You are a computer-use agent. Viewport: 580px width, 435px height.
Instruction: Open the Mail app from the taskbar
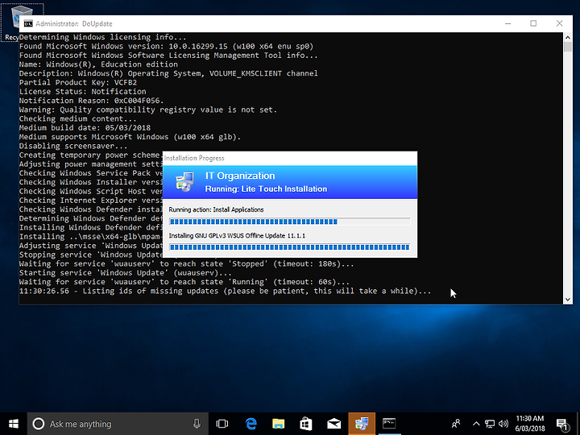tap(333, 424)
